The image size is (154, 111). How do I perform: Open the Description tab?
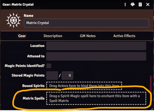coord(53,36)
